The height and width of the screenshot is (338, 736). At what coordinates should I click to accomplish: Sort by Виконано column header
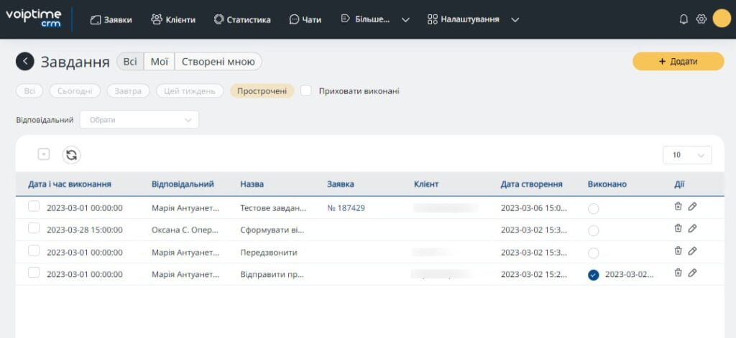(x=607, y=184)
